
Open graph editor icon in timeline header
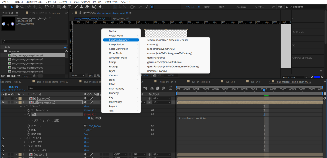[171, 88]
